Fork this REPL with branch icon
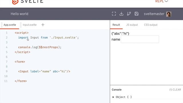The image size is (183, 103). [x=129, y=14]
